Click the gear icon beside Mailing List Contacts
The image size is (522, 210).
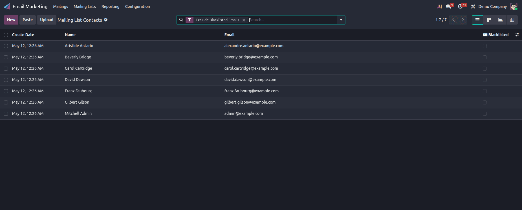pos(106,20)
